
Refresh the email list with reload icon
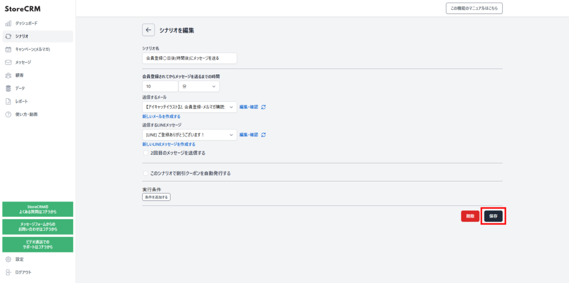click(263, 107)
